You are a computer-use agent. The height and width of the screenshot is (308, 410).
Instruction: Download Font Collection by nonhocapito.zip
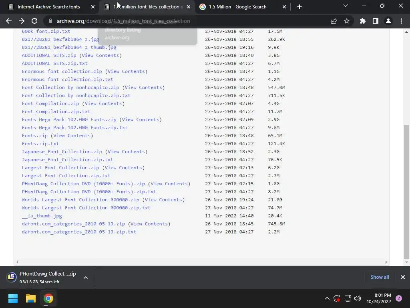click(70, 87)
